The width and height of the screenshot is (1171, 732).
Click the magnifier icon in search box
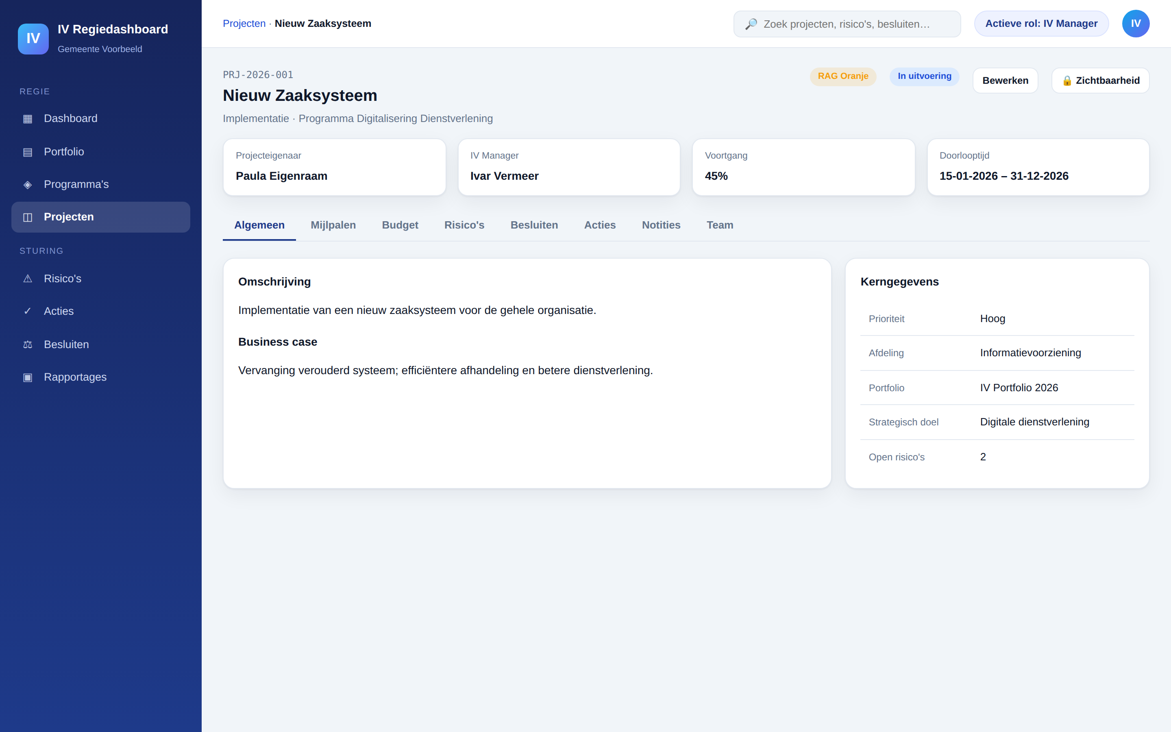click(751, 24)
